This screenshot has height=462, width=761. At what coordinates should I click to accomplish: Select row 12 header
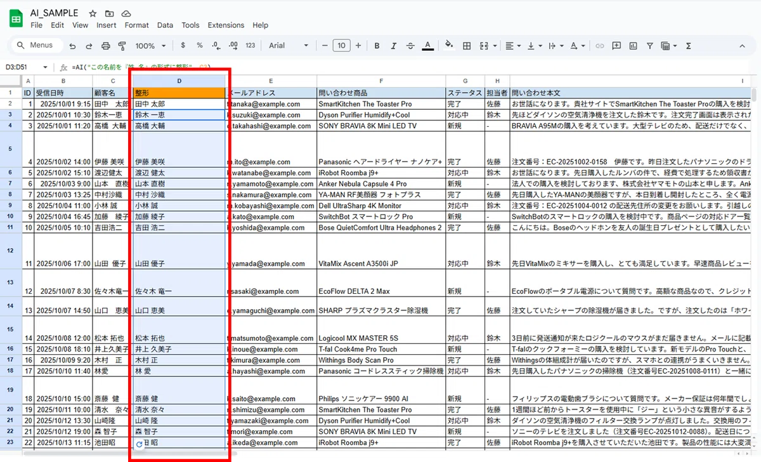point(10,251)
